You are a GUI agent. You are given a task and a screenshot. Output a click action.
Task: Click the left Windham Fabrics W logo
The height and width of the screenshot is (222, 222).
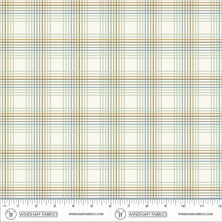pos(11,214)
